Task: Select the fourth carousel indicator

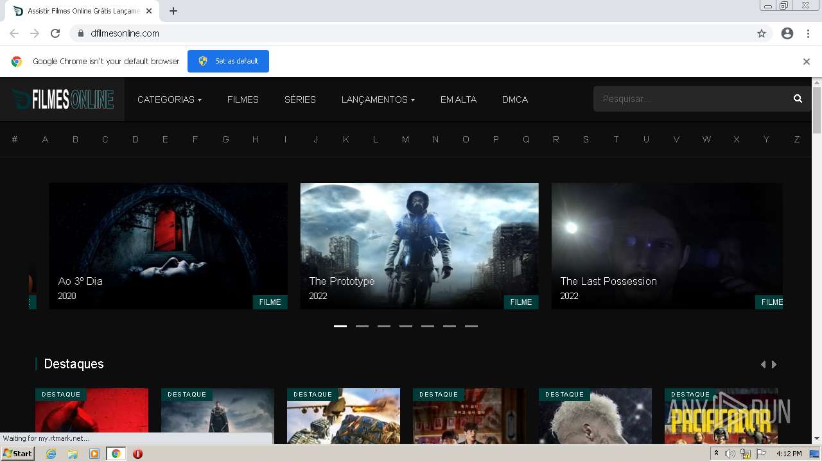Action: pos(406,326)
